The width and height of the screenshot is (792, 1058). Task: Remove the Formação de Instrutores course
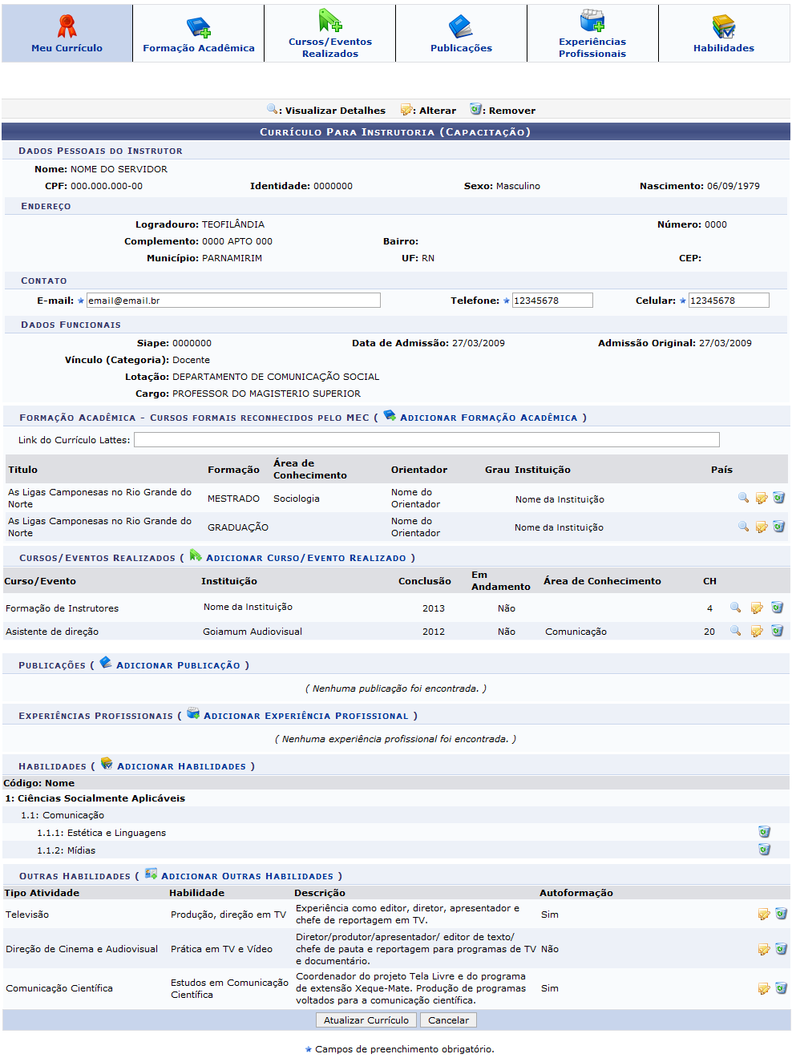point(777,608)
